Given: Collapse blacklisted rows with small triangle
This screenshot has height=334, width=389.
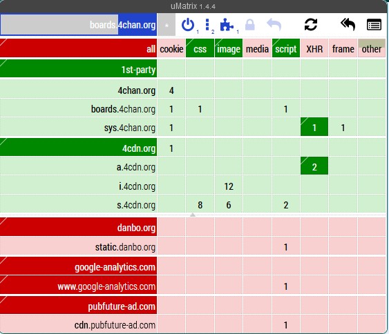Looking at the screenshot, I should tap(193, 215).
